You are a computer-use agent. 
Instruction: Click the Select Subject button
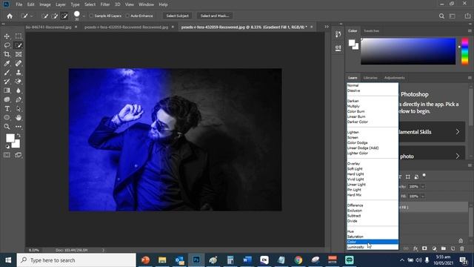178,16
